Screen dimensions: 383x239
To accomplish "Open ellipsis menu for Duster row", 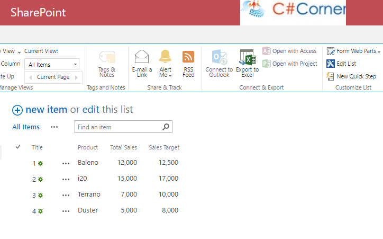I will click(66, 211).
